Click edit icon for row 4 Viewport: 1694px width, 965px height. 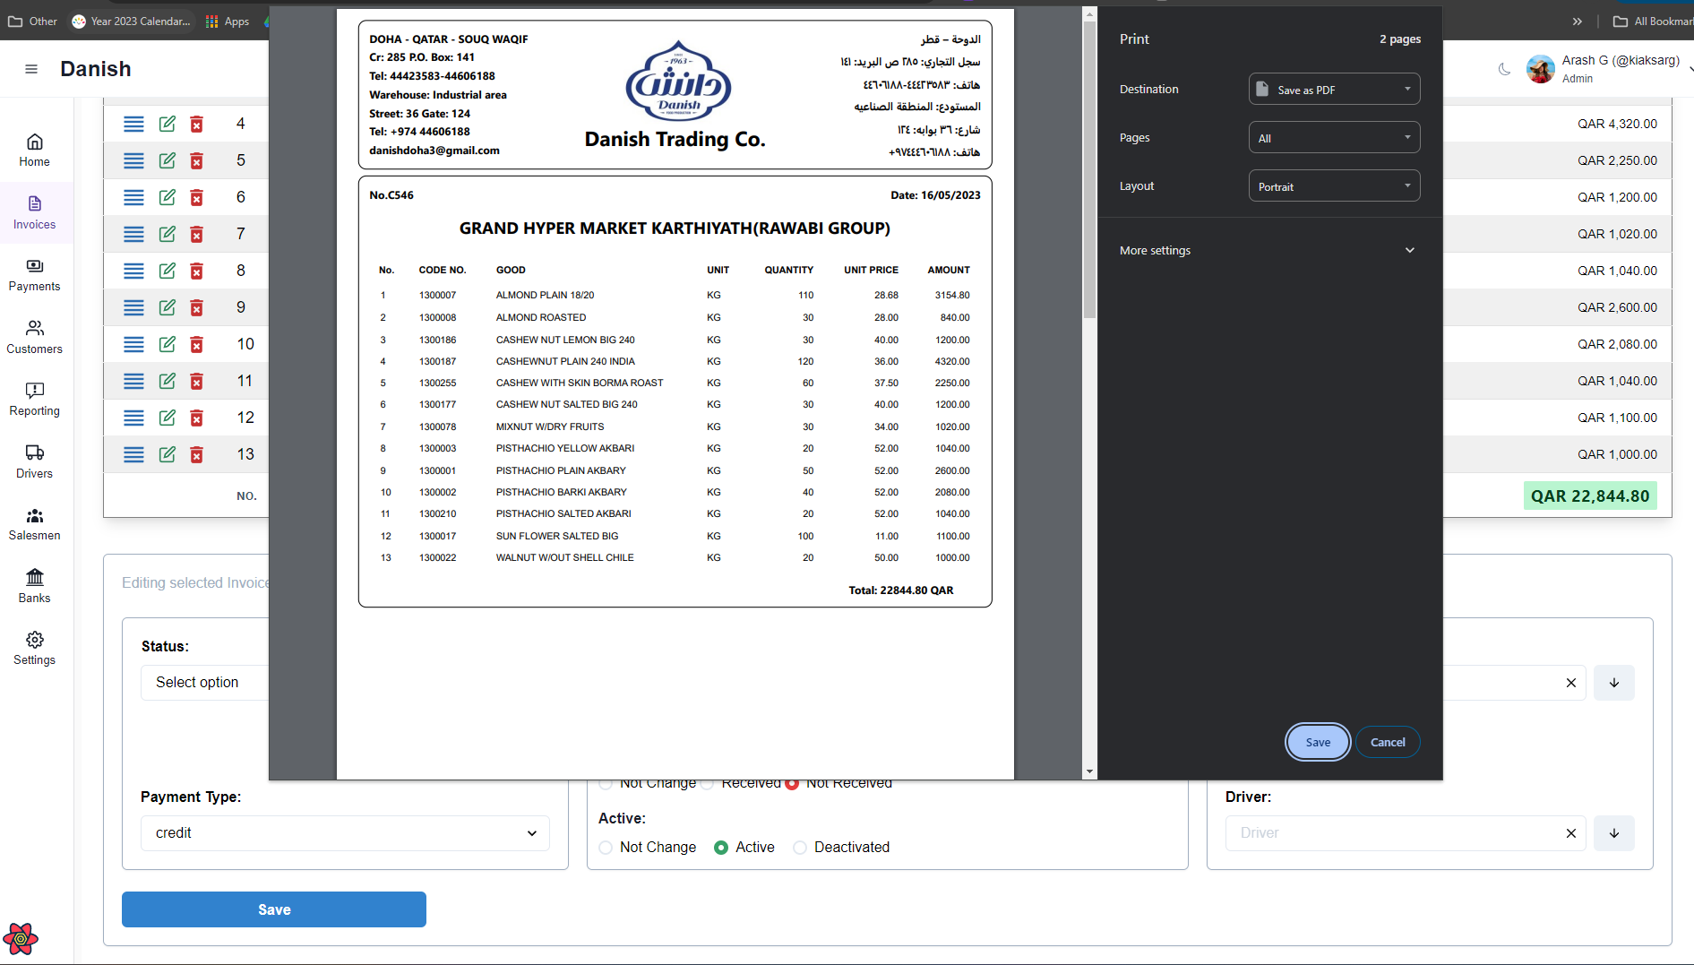[x=167, y=124]
